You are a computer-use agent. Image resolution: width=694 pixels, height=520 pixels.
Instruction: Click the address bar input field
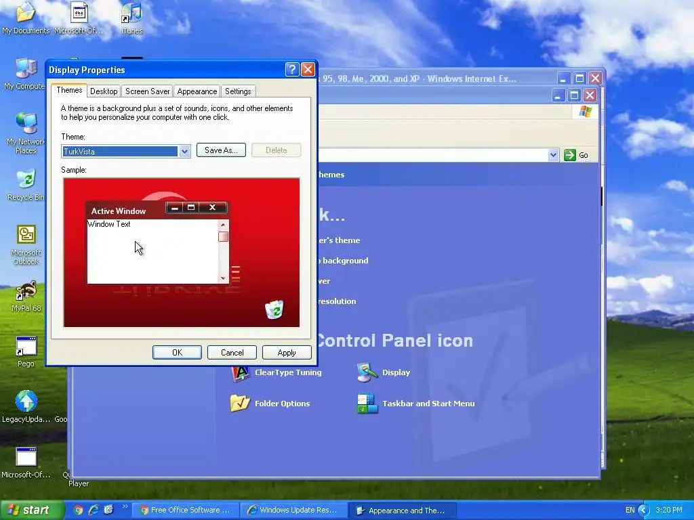pyautogui.click(x=433, y=155)
